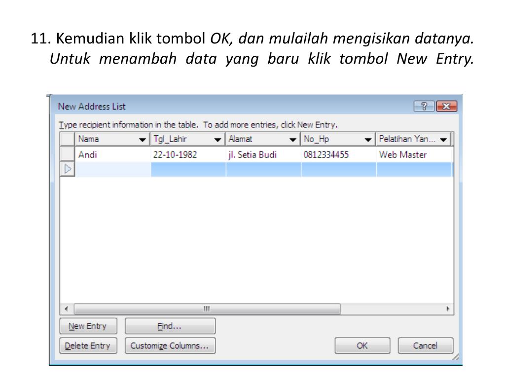505x379 pixels.
Task: Click the cell containing Andi
Action: pyautogui.click(x=113, y=154)
